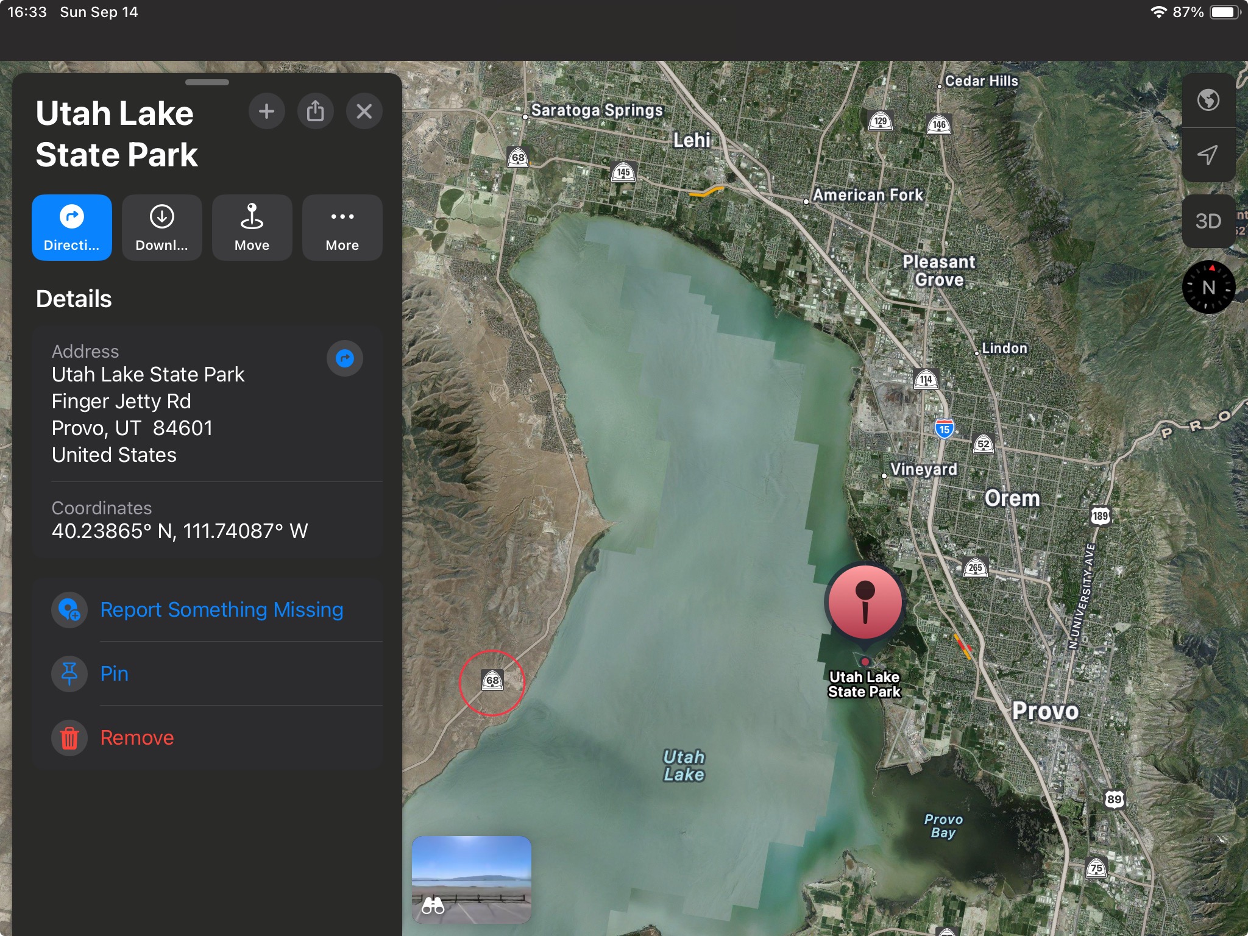Tap US 89 highway shield
Image resolution: width=1248 pixels, height=936 pixels.
1114,799
